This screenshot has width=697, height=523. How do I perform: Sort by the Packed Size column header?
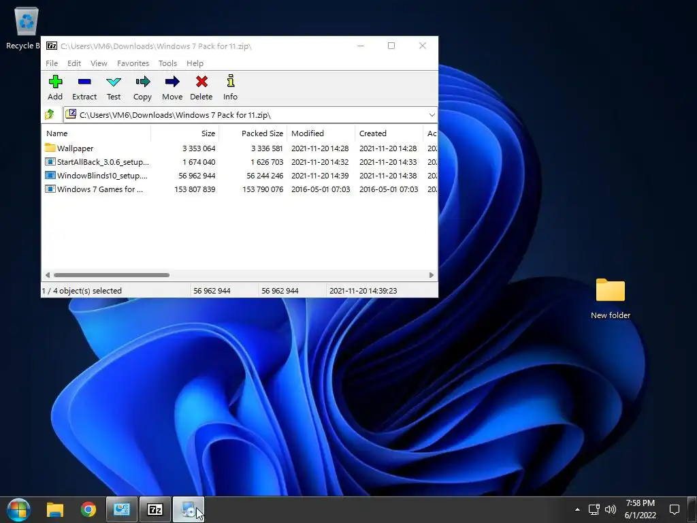[253, 133]
